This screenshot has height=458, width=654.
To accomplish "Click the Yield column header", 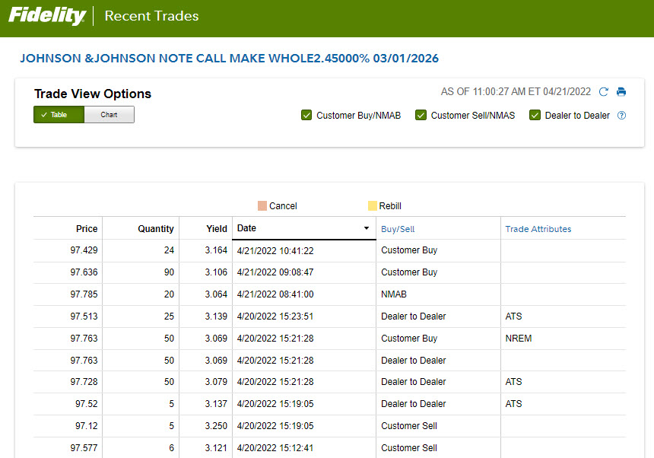I will [217, 229].
